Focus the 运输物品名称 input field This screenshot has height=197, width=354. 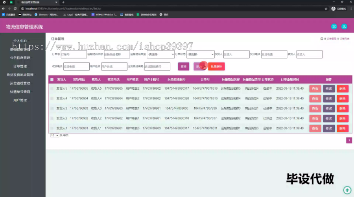click(x=117, y=54)
